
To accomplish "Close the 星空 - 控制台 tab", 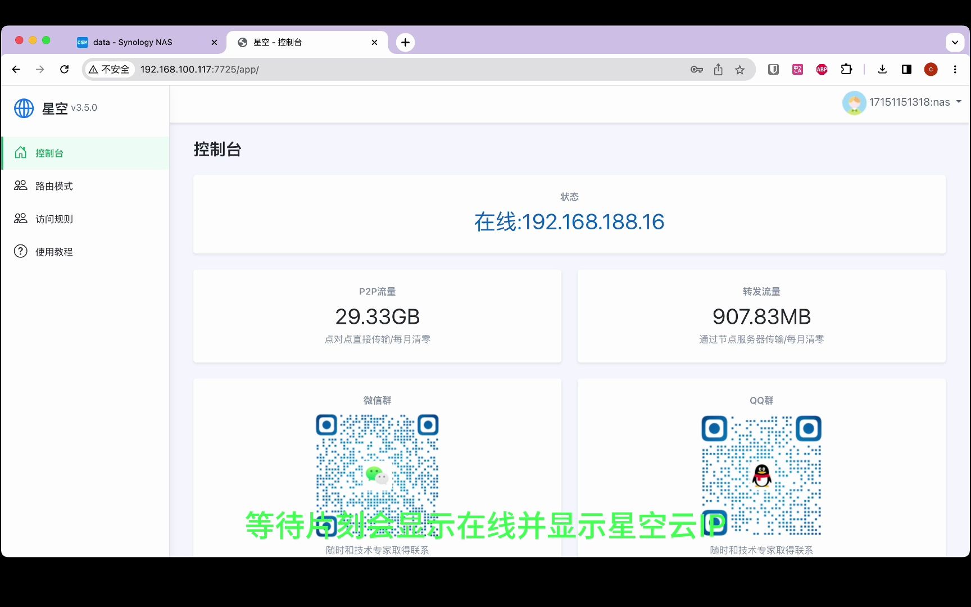I will pyautogui.click(x=375, y=42).
